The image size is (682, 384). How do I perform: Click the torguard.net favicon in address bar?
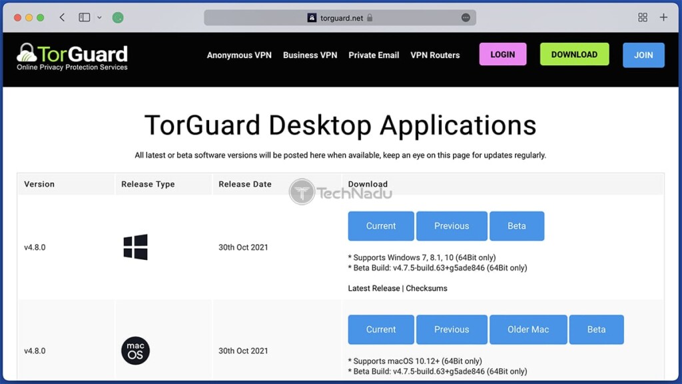coord(312,18)
